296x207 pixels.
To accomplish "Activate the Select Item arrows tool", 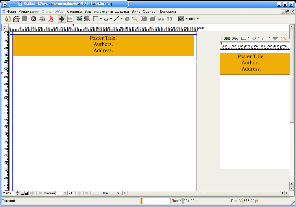I will (x=62, y=19).
